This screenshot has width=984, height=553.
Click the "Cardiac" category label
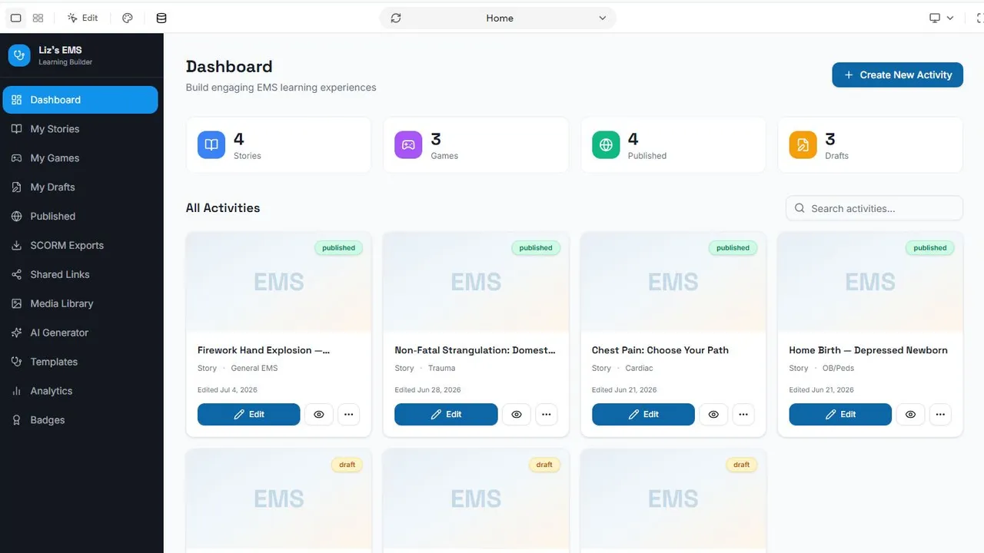point(639,369)
